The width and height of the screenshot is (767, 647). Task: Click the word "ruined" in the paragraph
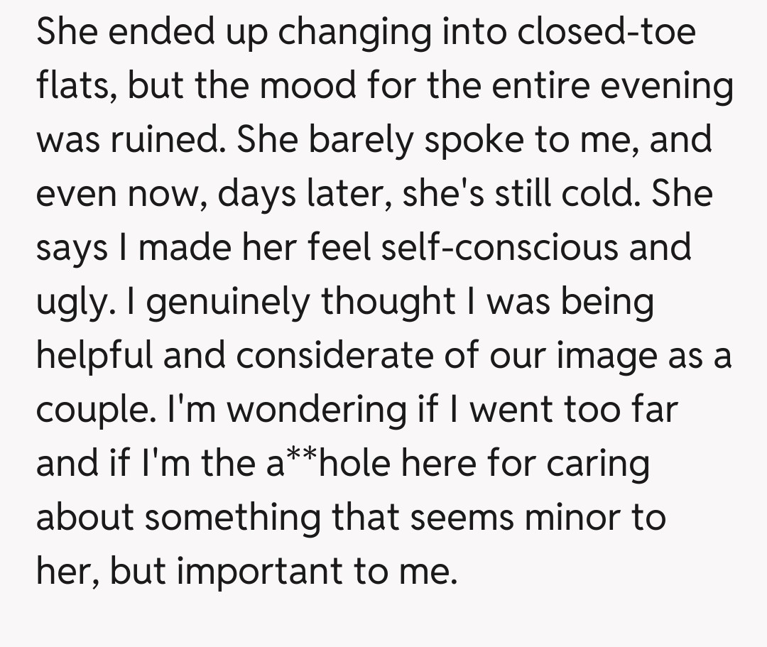coord(170,141)
